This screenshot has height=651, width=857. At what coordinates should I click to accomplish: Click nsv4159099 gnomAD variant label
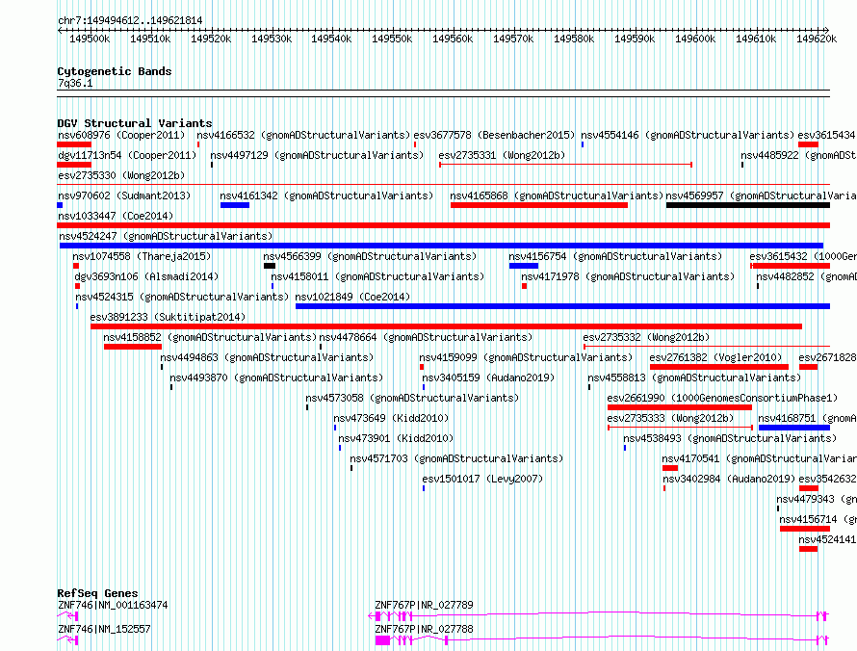point(526,357)
